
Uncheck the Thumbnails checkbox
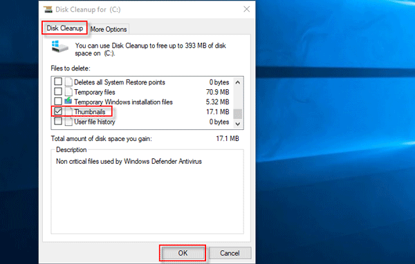[58, 111]
